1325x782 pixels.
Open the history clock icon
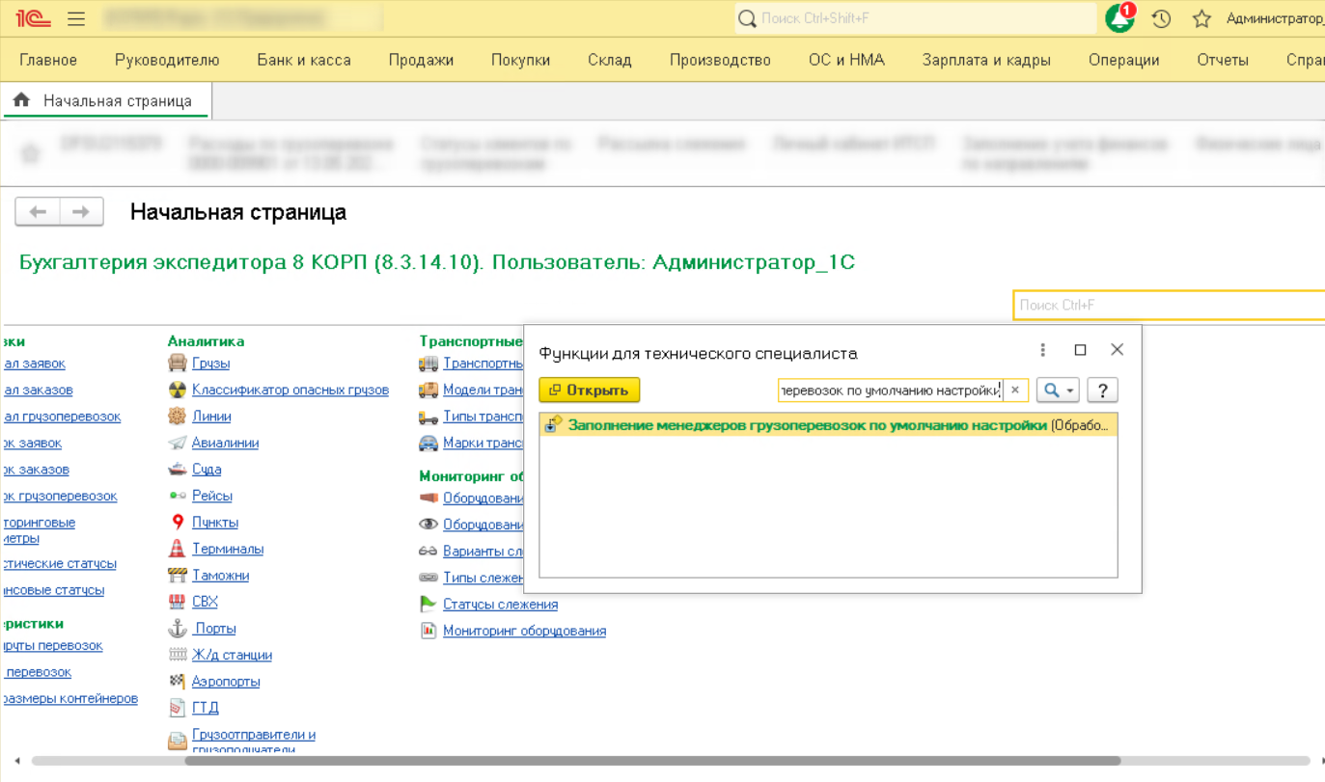(x=1161, y=19)
